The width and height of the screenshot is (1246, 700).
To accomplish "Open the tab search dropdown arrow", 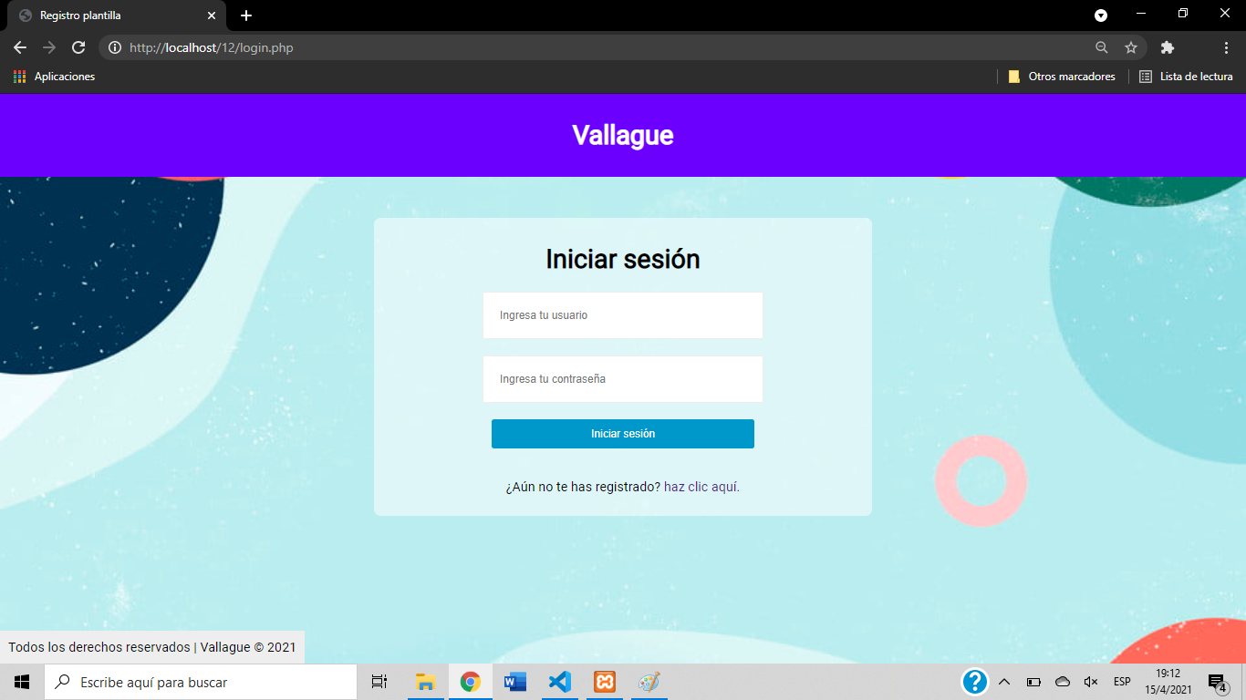I will (x=1101, y=15).
